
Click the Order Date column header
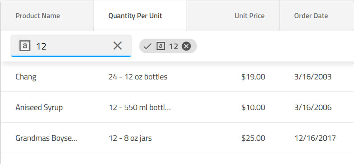click(311, 16)
